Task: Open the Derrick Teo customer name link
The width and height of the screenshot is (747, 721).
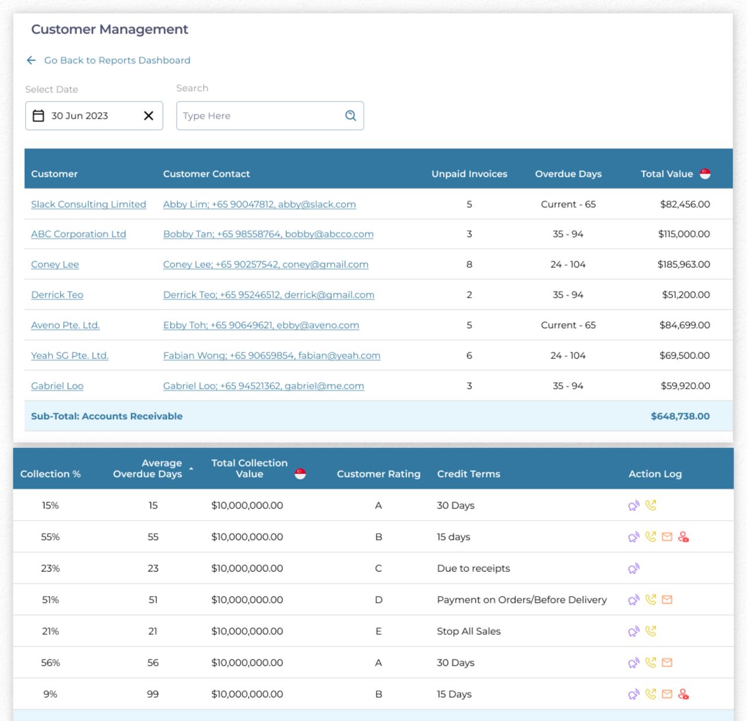Action: coord(57,295)
